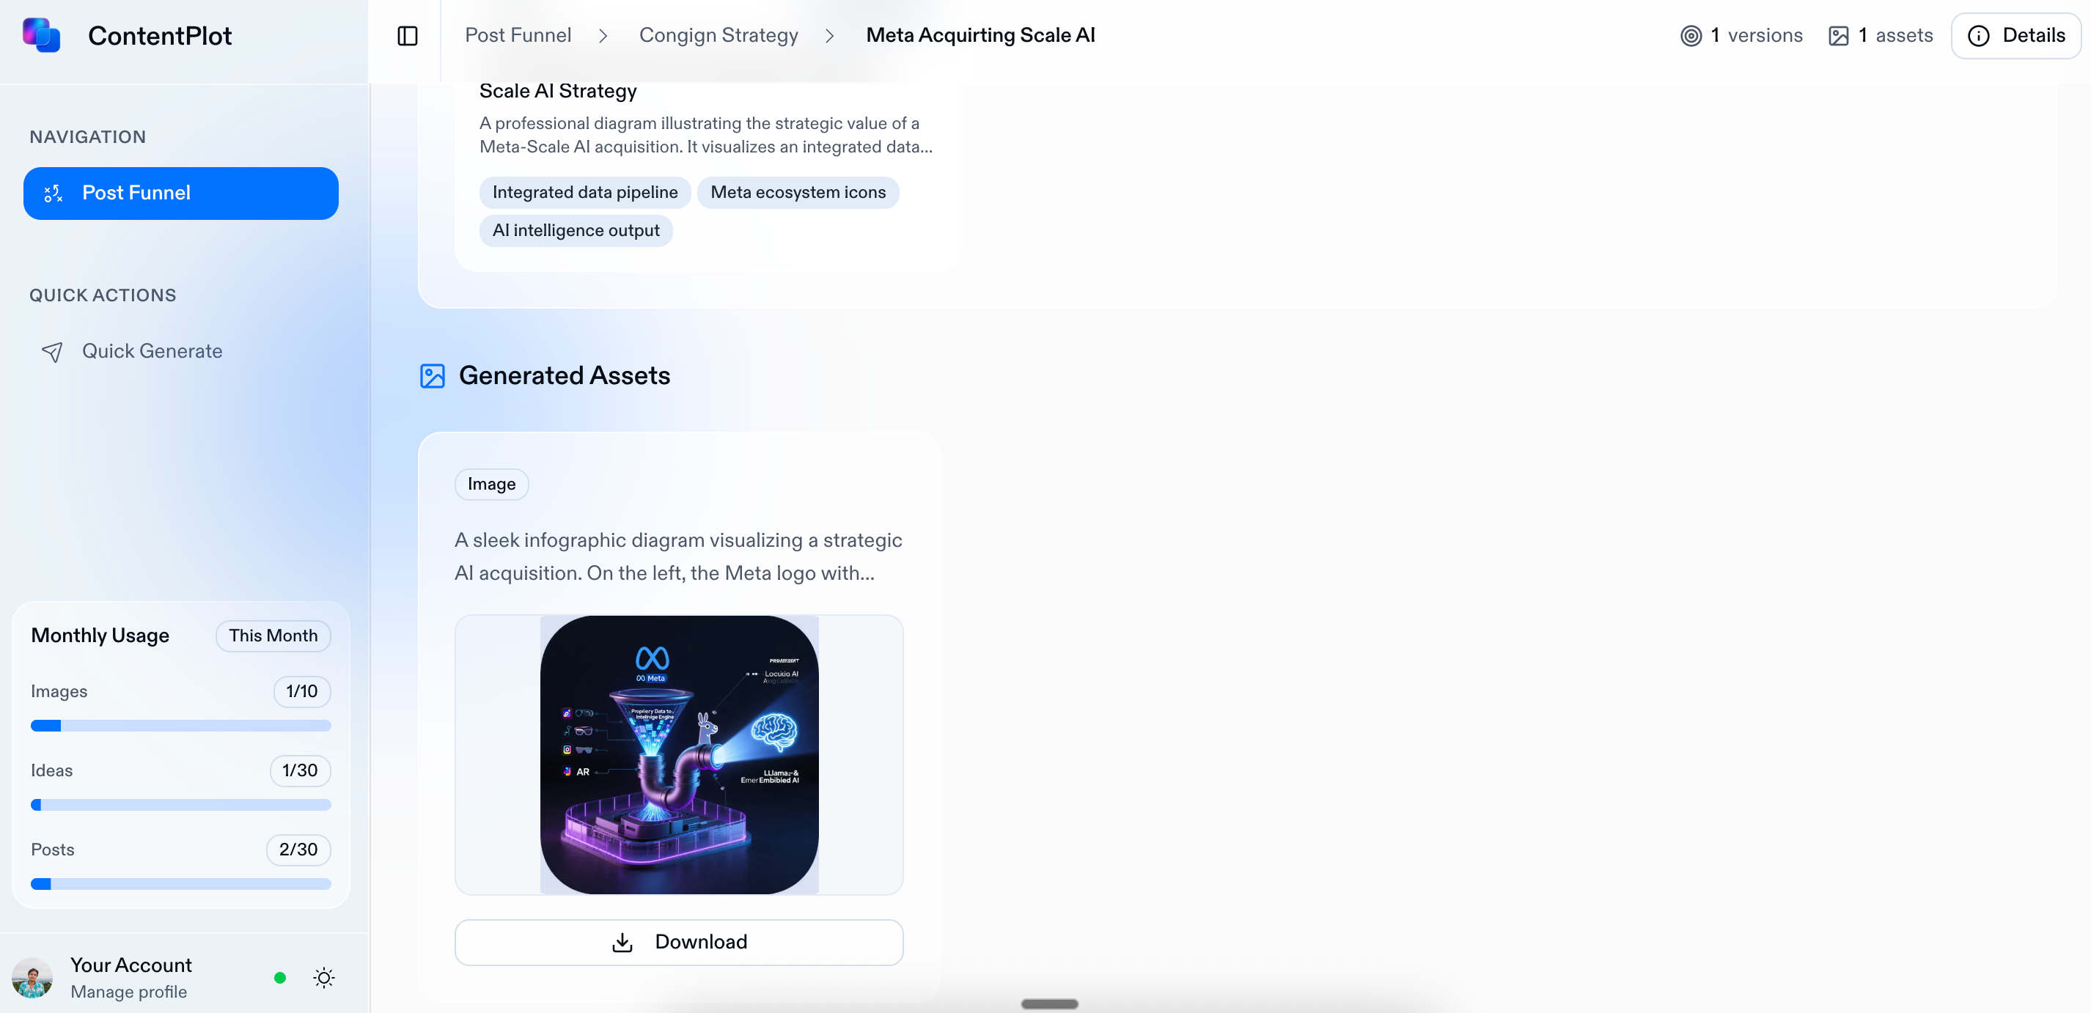Download the generated image asset
The height and width of the screenshot is (1013, 2091).
[679, 942]
